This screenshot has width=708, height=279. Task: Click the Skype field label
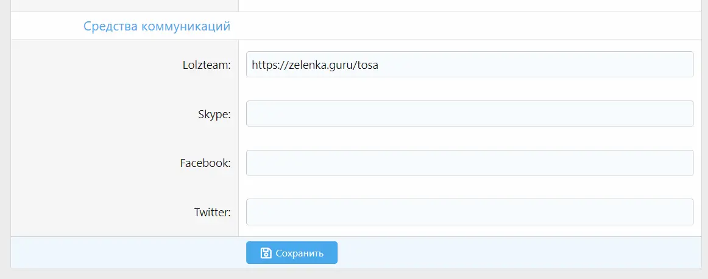214,114
